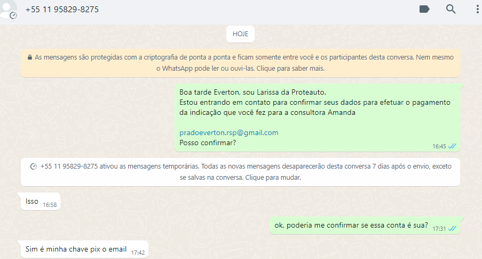The width and height of the screenshot is (482, 259).
Task: Click the temporary messages notification
Action: pyautogui.click(x=240, y=172)
